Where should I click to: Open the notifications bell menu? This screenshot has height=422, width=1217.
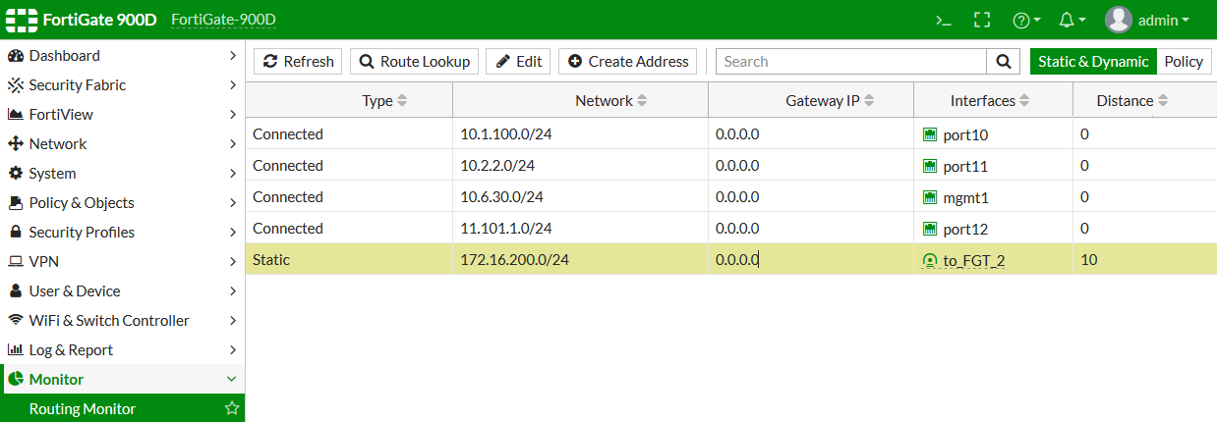[x=1072, y=20]
